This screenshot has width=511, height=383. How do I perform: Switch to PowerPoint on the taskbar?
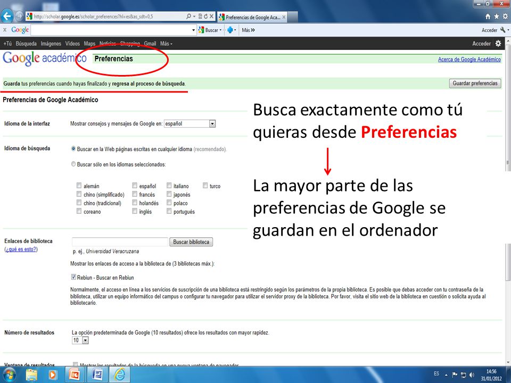click(x=75, y=375)
